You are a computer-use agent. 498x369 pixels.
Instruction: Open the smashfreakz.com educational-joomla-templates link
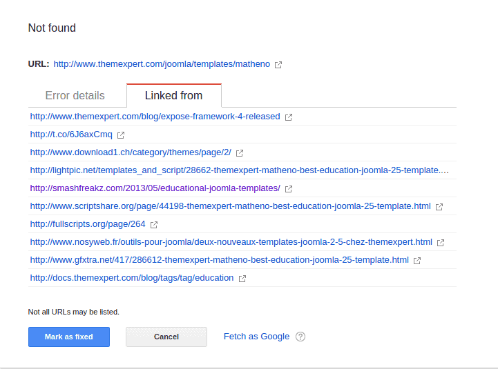click(x=155, y=188)
